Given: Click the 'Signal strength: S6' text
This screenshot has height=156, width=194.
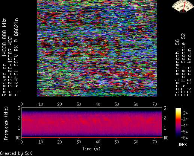Looking at the screenshot, I should [x=177, y=68].
